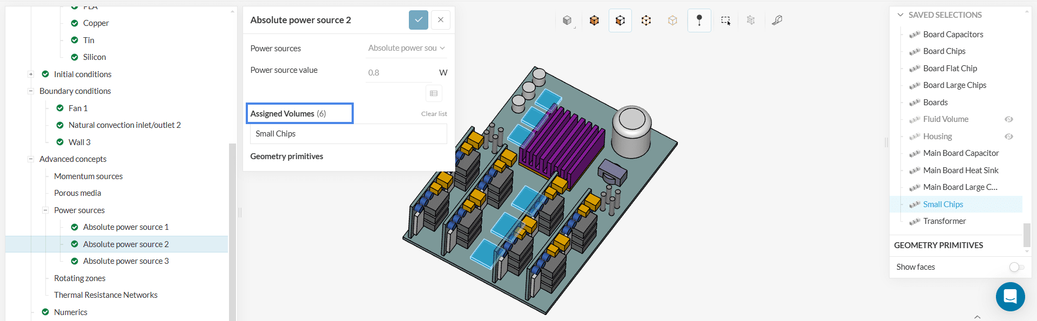Toggle visibility of Fluid Volume
Image resolution: width=1037 pixels, height=321 pixels.
pos(1008,119)
